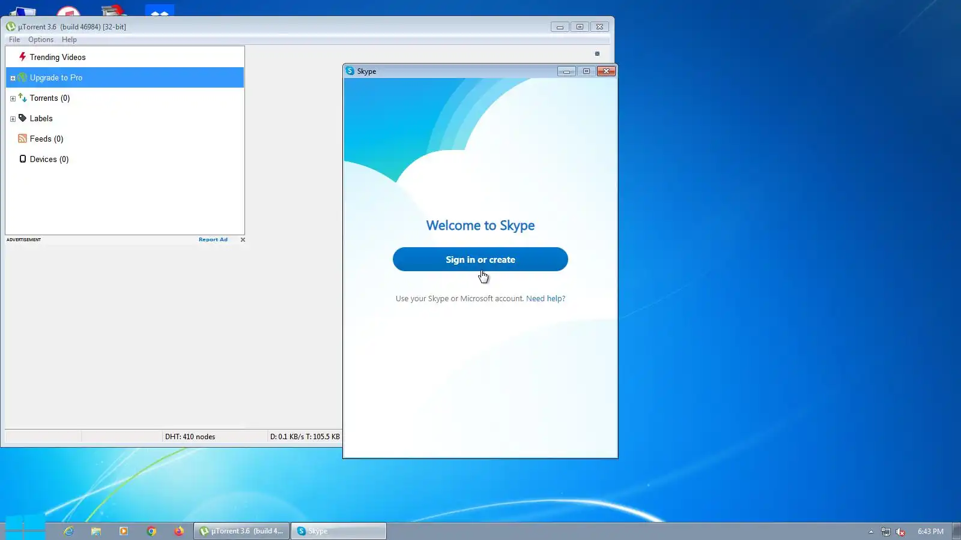This screenshot has width=961, height=540.
Task: Minimize the Skype window
Action: (566, 71)
